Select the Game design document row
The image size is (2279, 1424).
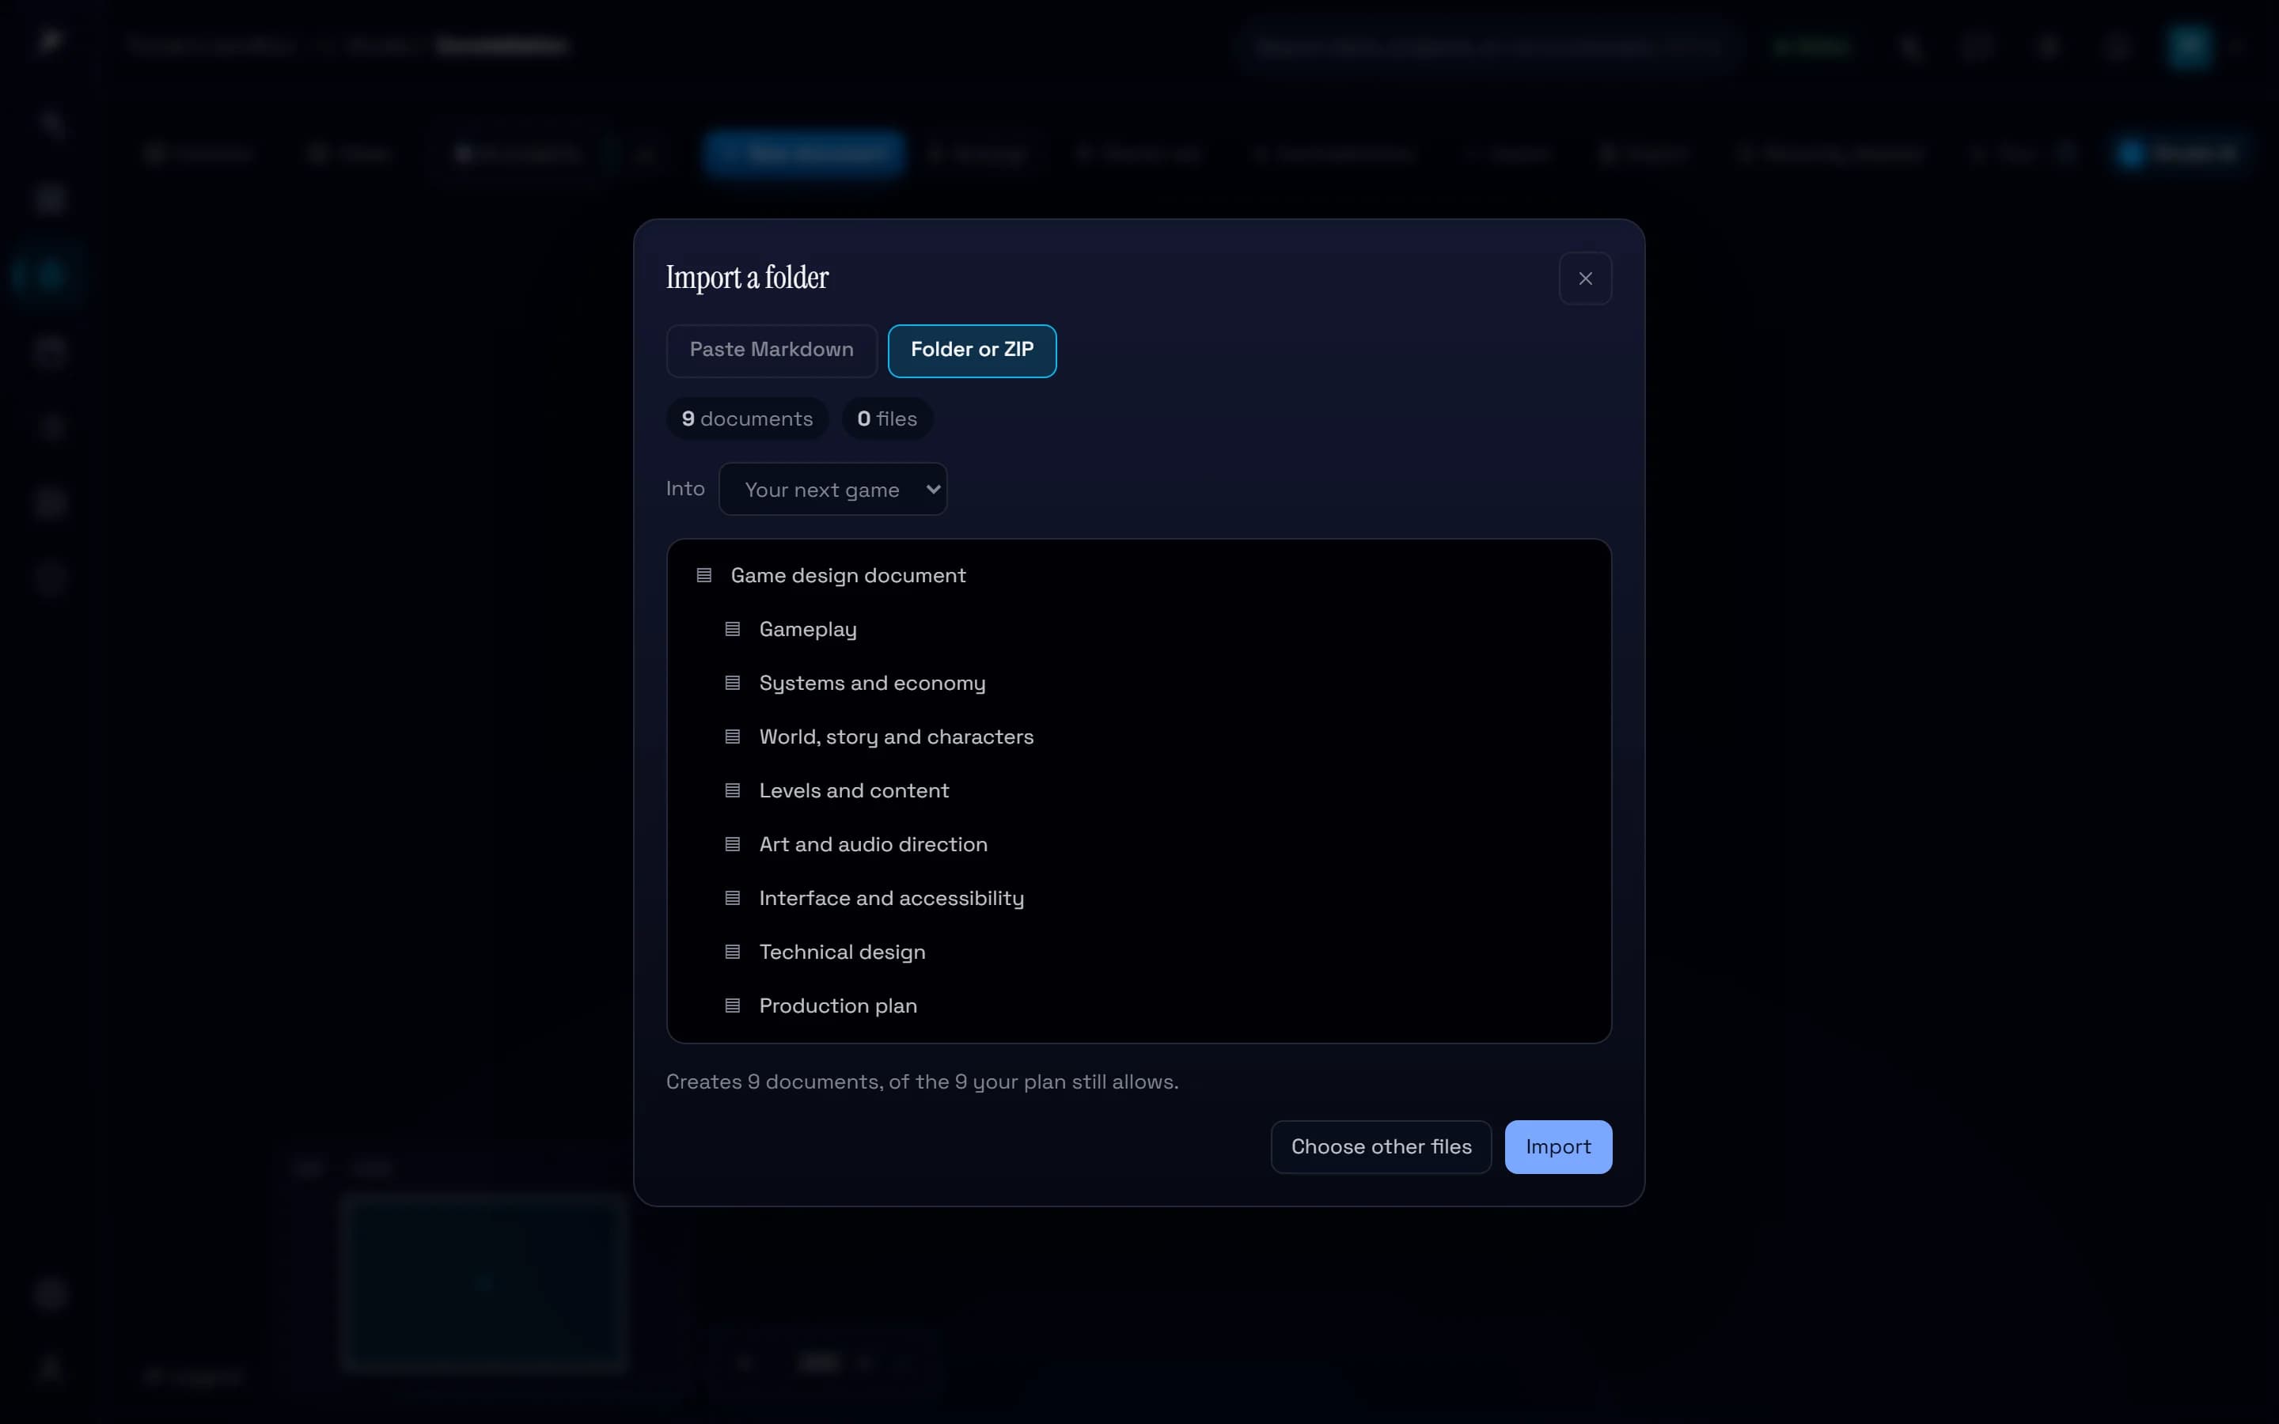1139,575
